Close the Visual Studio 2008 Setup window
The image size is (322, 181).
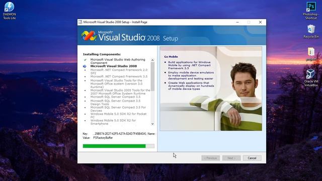[x=260, y=22]
